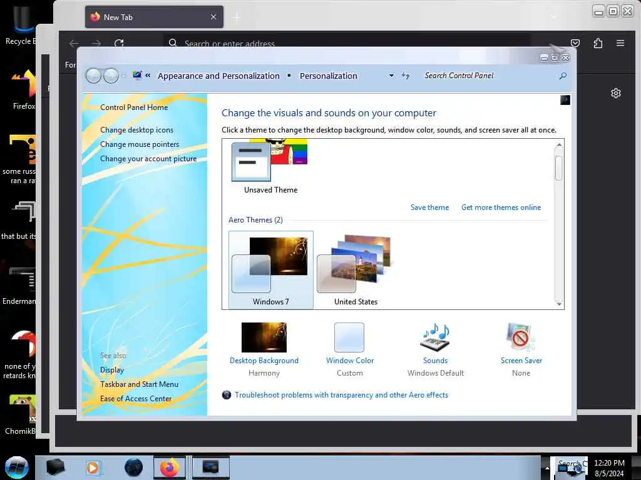Click the themes list scroll down arrow
Screen dimensions: 641x480
559,304
